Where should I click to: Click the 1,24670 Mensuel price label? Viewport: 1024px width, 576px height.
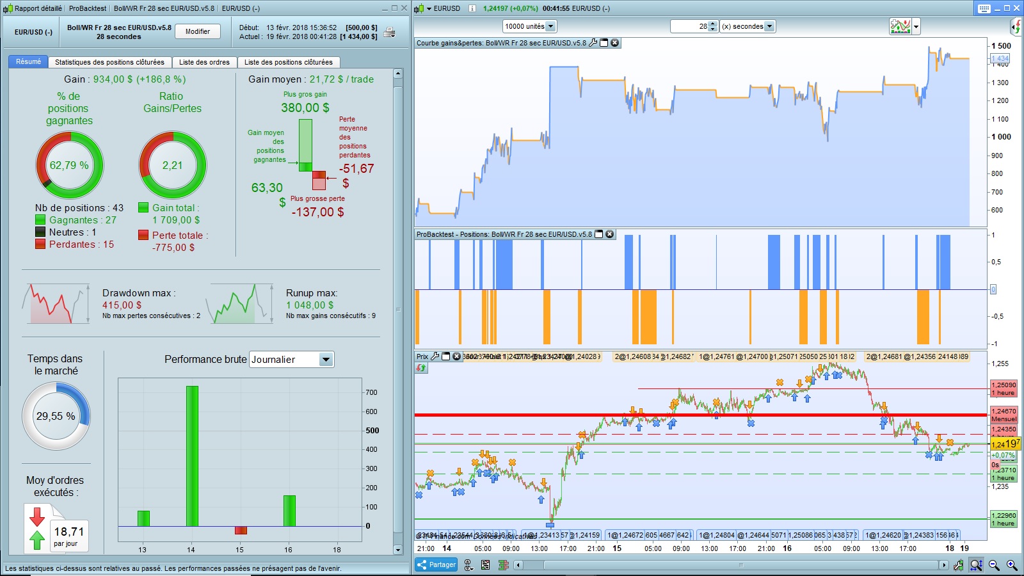click(1004, 415)
